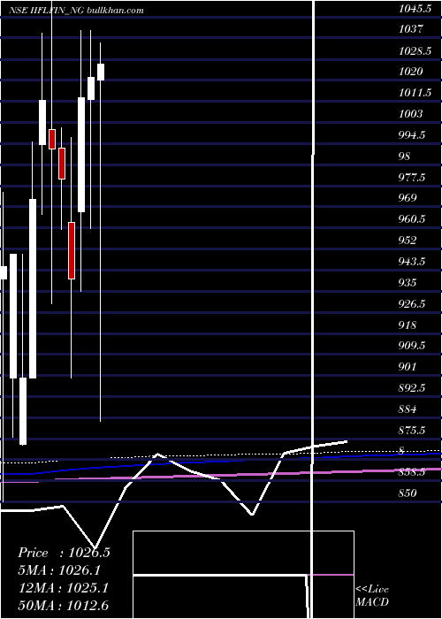
Task: Click the 926.5 price axis label
Action: (412, 303)
